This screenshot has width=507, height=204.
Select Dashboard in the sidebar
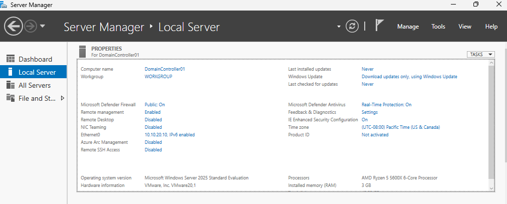(x=33, y=59)
